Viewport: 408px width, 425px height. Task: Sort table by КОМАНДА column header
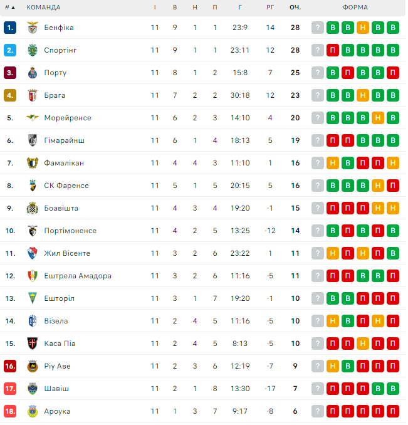pos(43,8)
